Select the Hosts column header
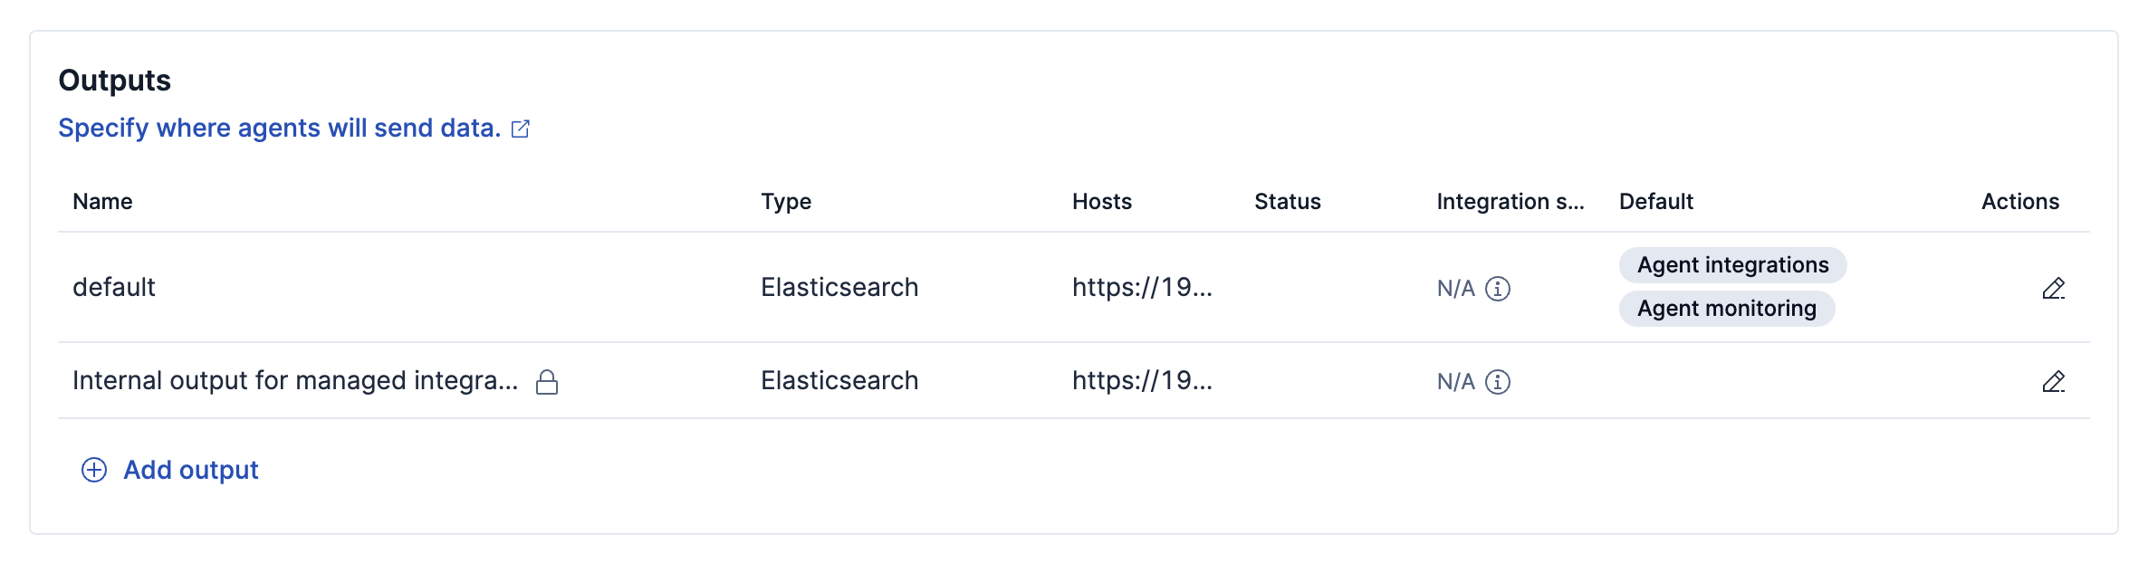2148x563 pixels. click(x=1102, y=201)
